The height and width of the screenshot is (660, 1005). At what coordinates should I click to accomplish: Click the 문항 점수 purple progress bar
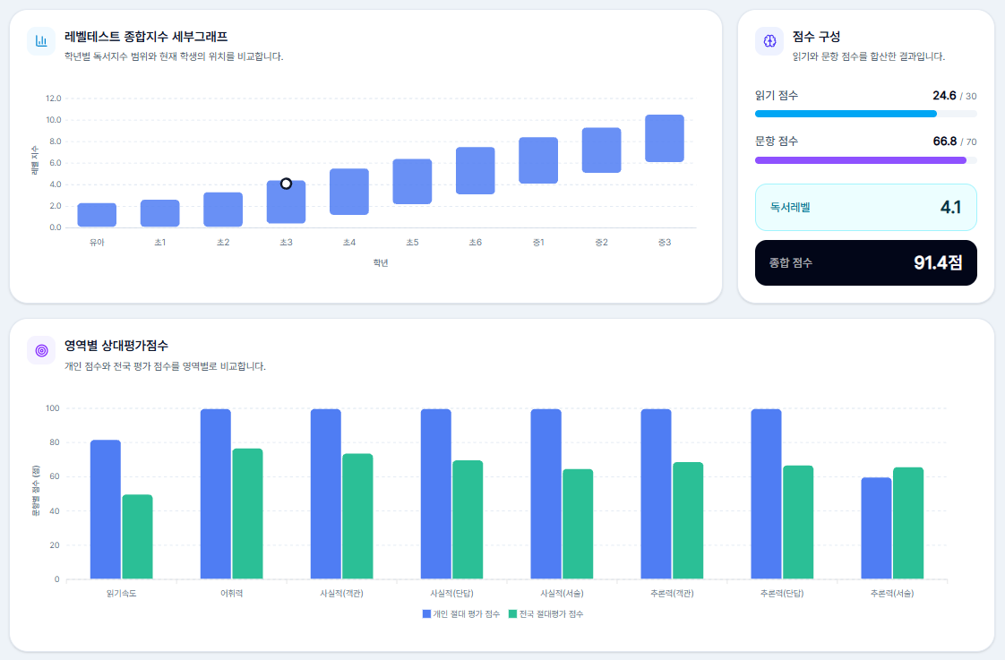(x=865, y=160)
